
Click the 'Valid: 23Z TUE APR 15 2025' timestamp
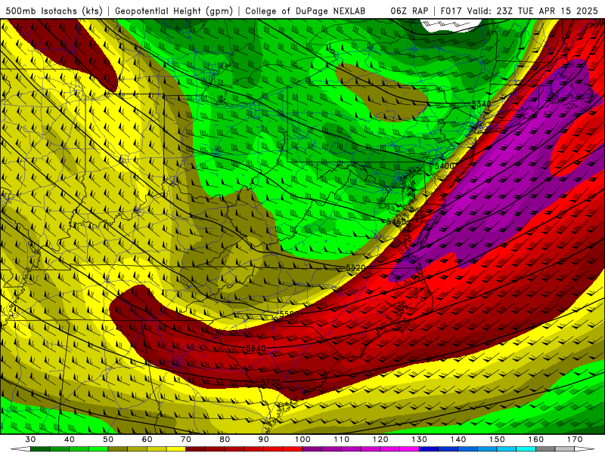(x=532, y=11)
